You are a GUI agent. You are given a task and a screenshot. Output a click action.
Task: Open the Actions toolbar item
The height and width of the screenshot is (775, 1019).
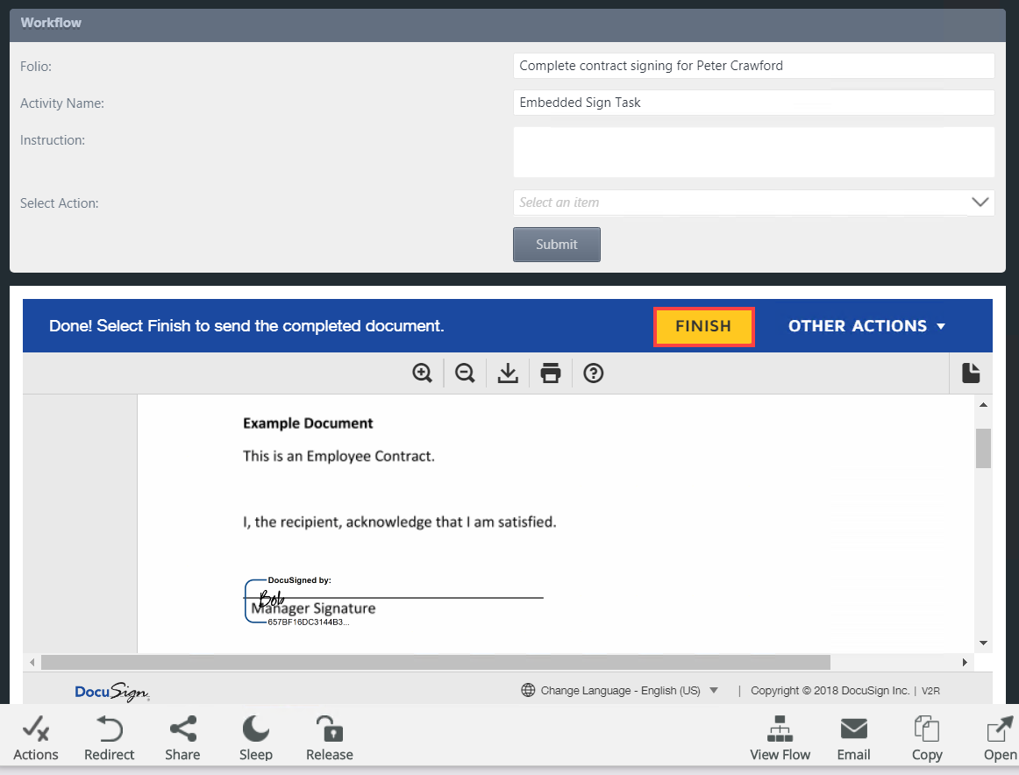pos(36,739)
